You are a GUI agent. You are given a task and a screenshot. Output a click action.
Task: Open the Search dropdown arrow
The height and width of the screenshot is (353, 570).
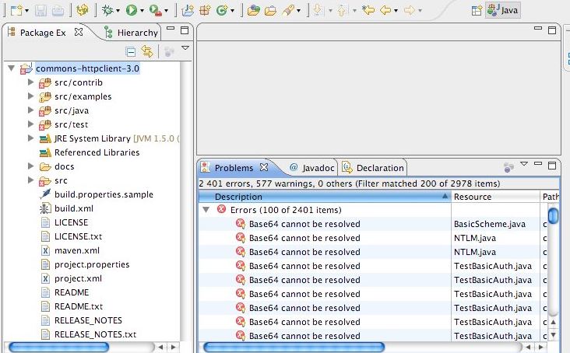(x=298, y=11)
